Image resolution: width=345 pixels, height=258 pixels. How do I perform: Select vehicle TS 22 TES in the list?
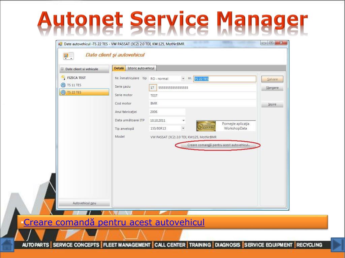[84, 92]
